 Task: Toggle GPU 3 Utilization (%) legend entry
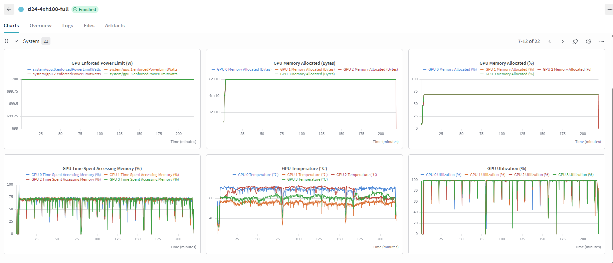click(x=573, y=175)
